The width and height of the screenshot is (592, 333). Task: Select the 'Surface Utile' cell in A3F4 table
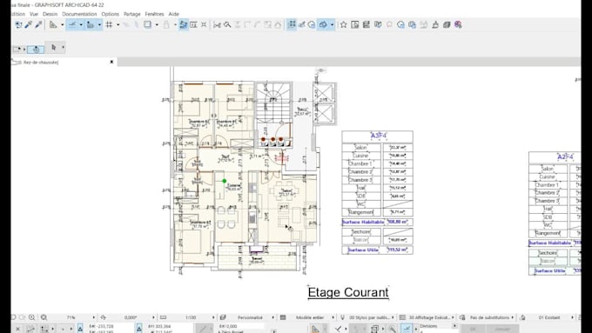pyautogui.click(x=363, y=250)
